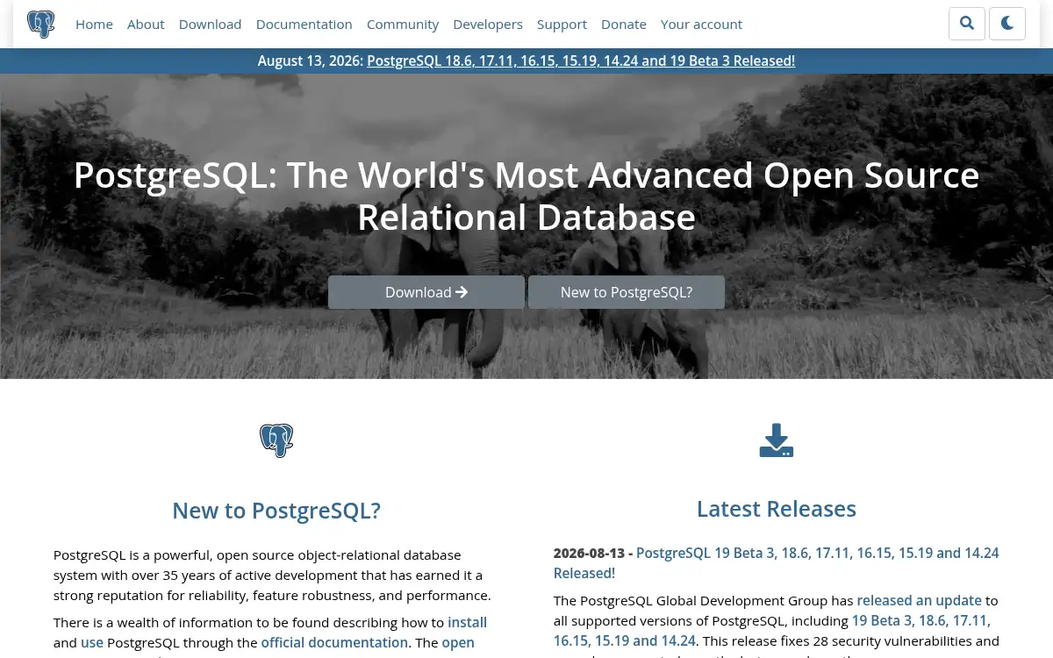Open the 2026-08-13 release title link
Image resolution: width=1053 pixels, height=658 pixels.
pyautogui.click(x=777, y=562)
